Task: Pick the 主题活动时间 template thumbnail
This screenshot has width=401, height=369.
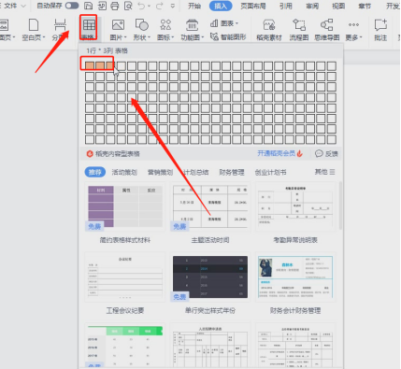Action: (210, 206)
